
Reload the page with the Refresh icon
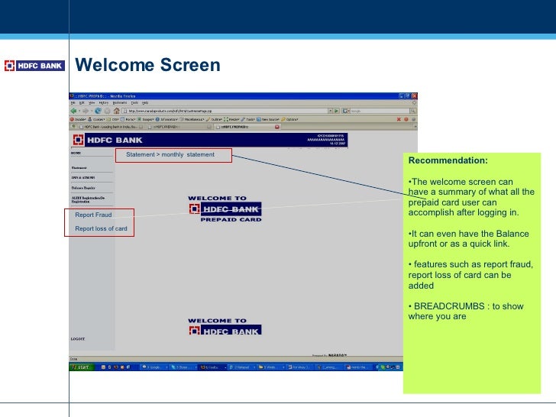tap(98, 111)
